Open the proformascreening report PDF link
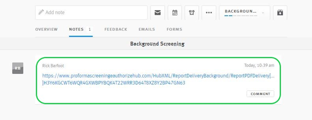 click(x=159, y=79)
